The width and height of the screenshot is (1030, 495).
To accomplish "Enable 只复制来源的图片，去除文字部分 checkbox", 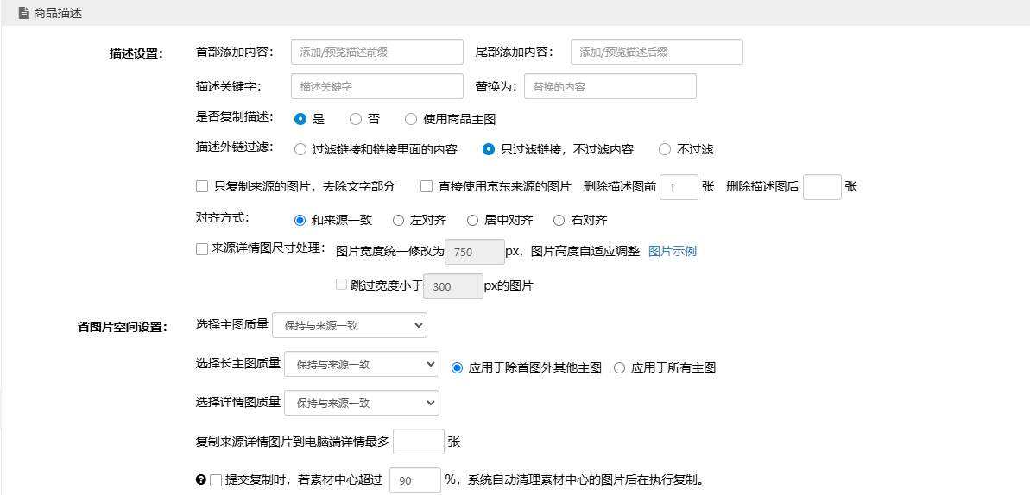I will [x=202, y=186].
